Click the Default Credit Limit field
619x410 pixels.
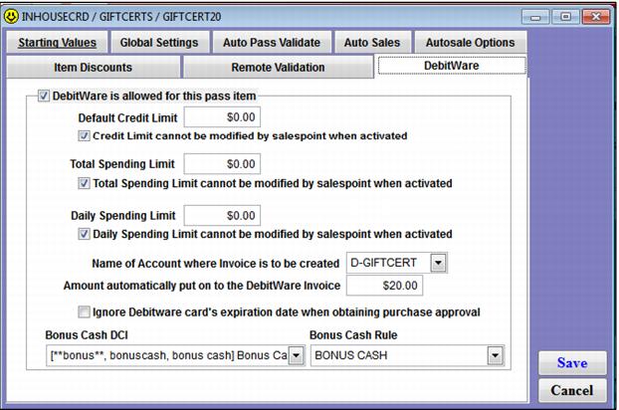tap(222, 117)
